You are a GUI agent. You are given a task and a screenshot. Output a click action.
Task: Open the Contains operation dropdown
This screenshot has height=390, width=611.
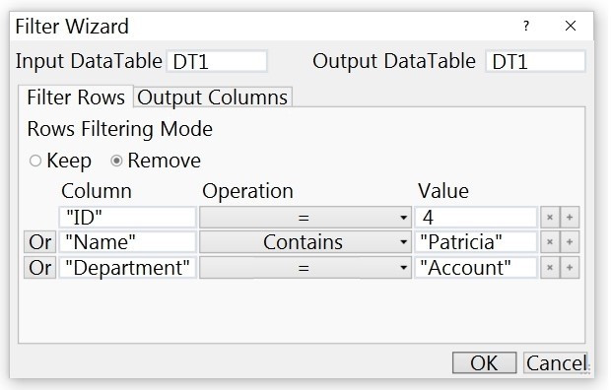coord(305,242)
